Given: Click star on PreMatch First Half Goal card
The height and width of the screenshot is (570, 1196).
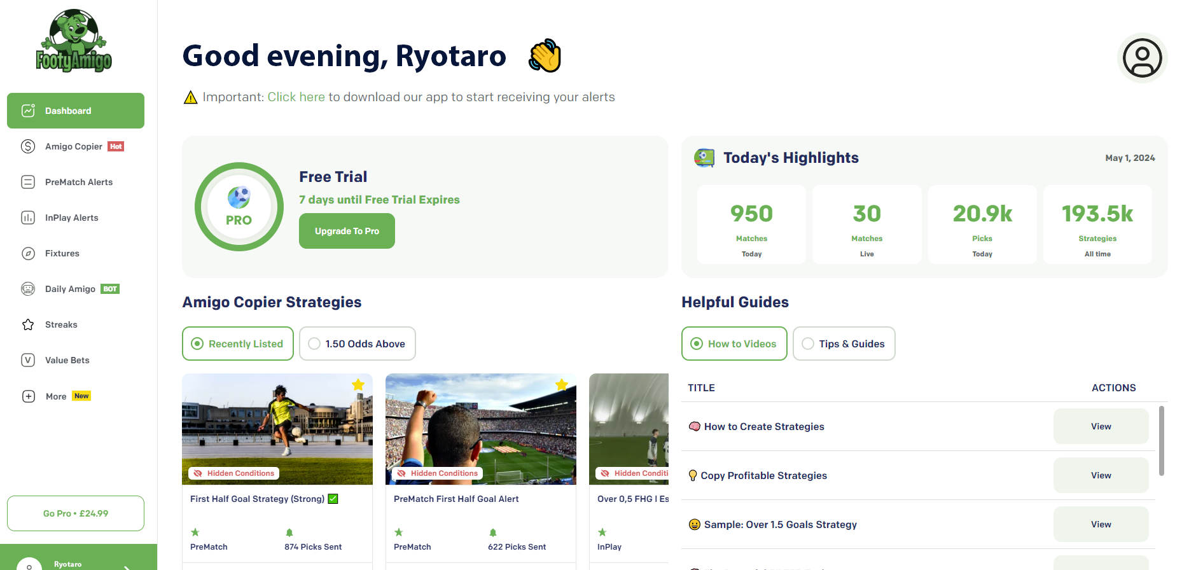Looking at the screenshot, I should (x=561, y=385).
